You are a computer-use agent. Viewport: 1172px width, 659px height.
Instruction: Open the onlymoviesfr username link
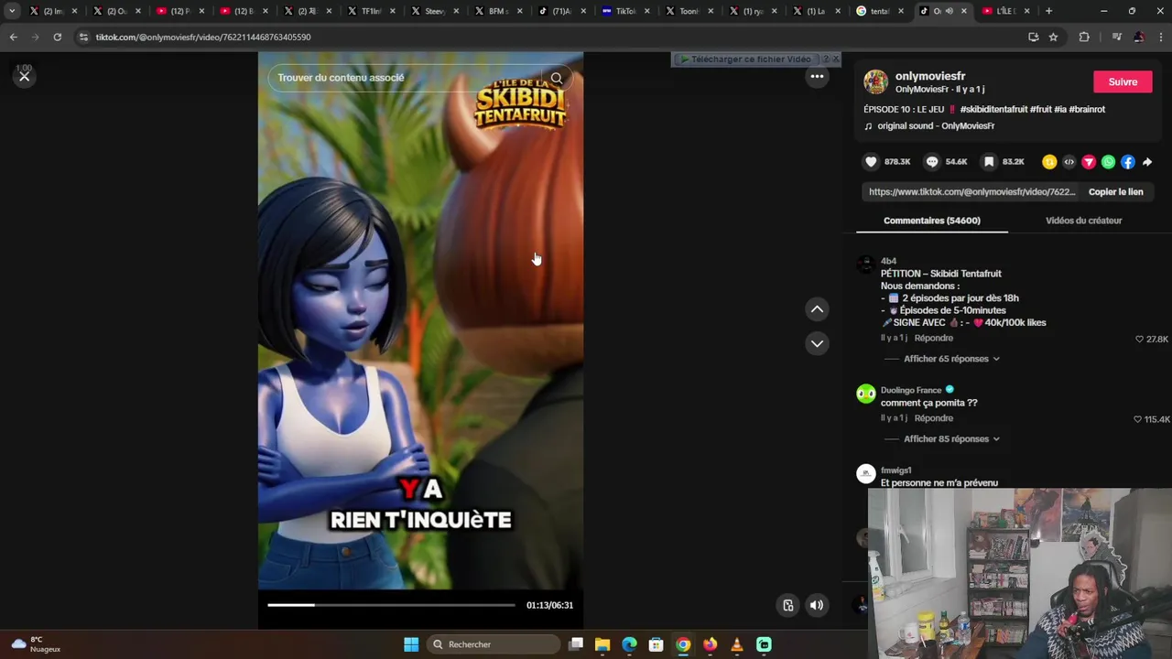coord(930,76)
